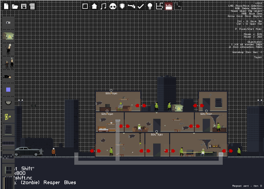Screen dimensions: 264x189
Task: Select the house building tool
Action: [x=94, y=6]
